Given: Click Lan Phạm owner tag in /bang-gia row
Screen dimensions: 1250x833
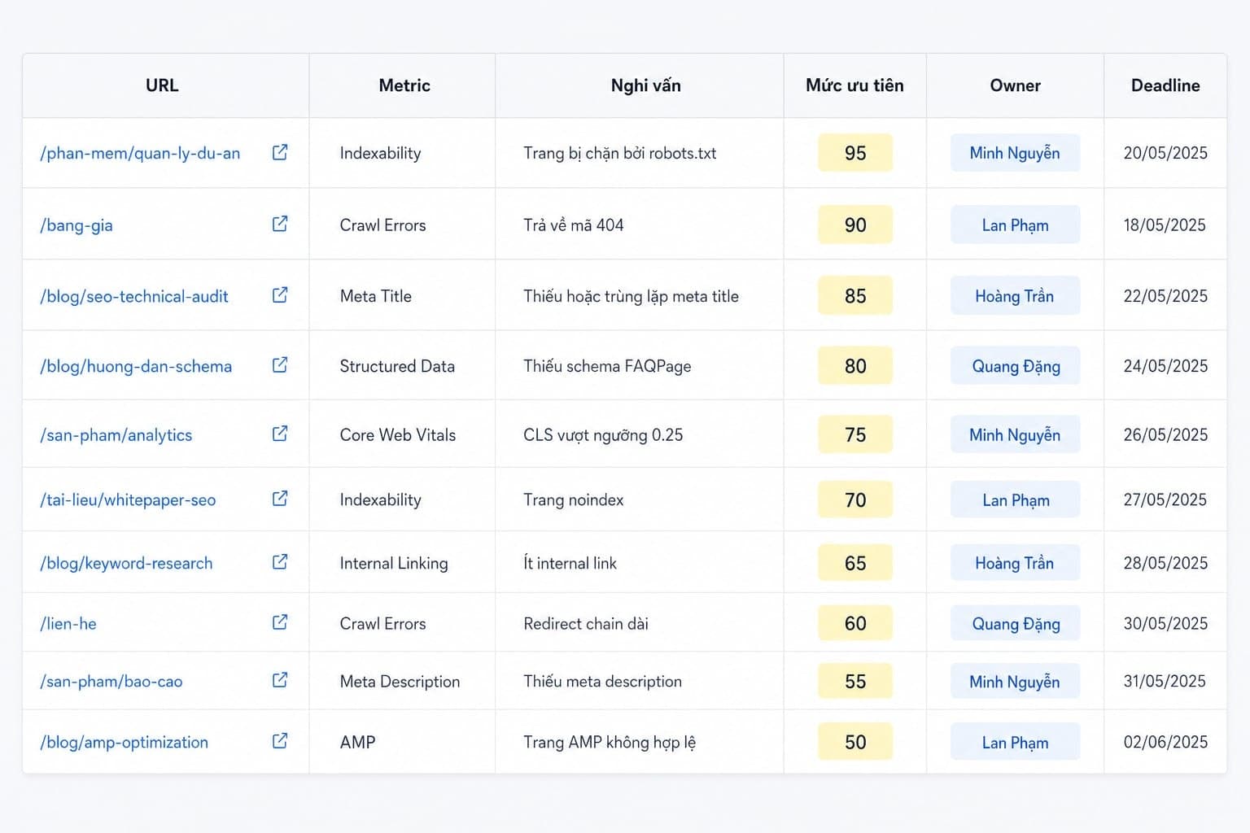Looking at the screenshot, I should [x=1015, y=225].
